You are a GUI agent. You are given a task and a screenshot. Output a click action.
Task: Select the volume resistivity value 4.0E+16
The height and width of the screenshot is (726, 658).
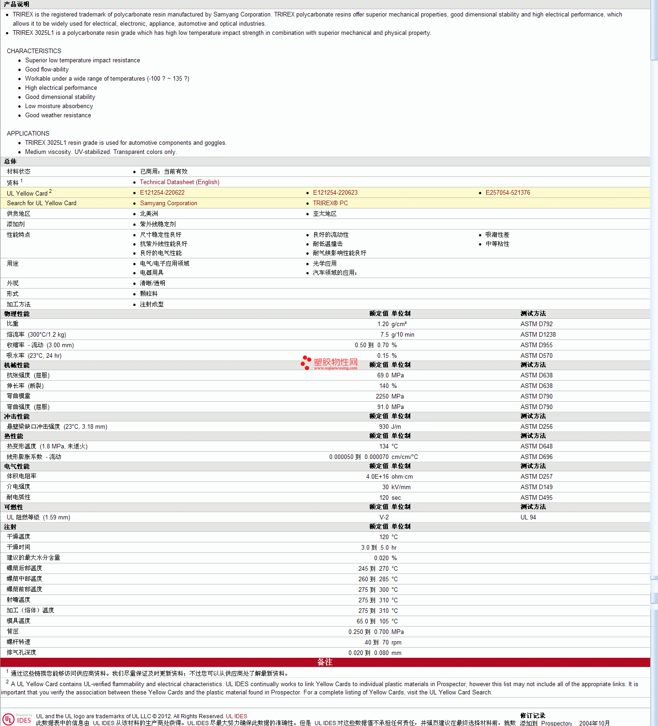tap(377, 477)
